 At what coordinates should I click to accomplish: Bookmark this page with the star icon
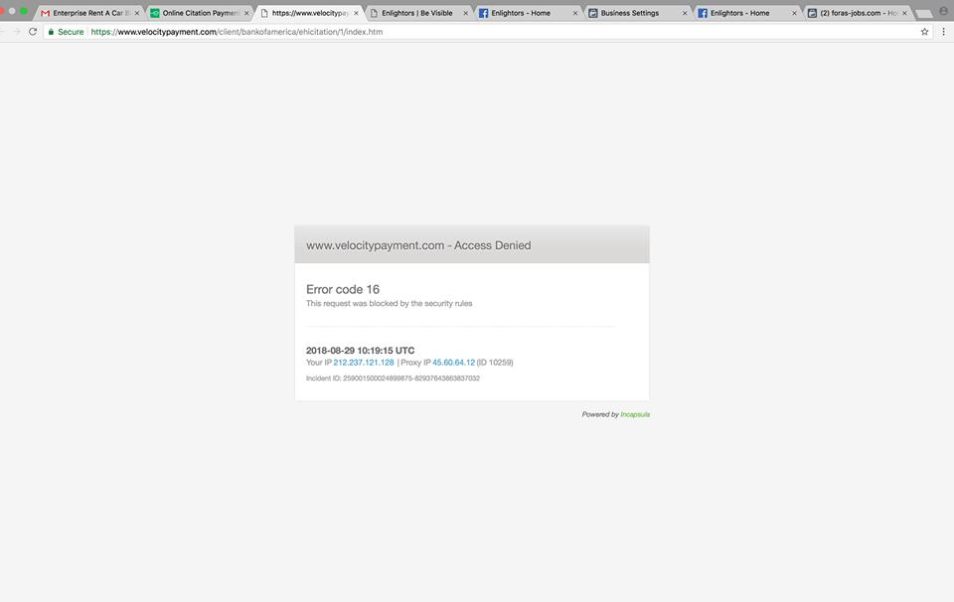924,32
